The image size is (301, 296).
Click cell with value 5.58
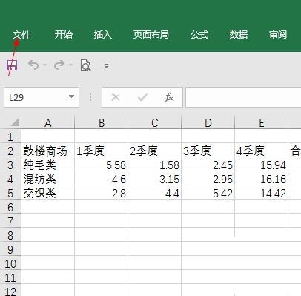(x=102, y=165)
